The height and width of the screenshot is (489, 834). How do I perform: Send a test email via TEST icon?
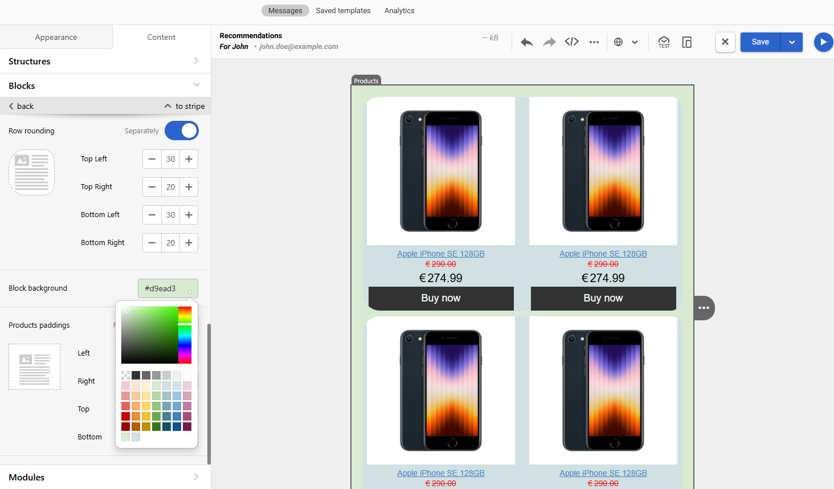[x=664, y=42]
